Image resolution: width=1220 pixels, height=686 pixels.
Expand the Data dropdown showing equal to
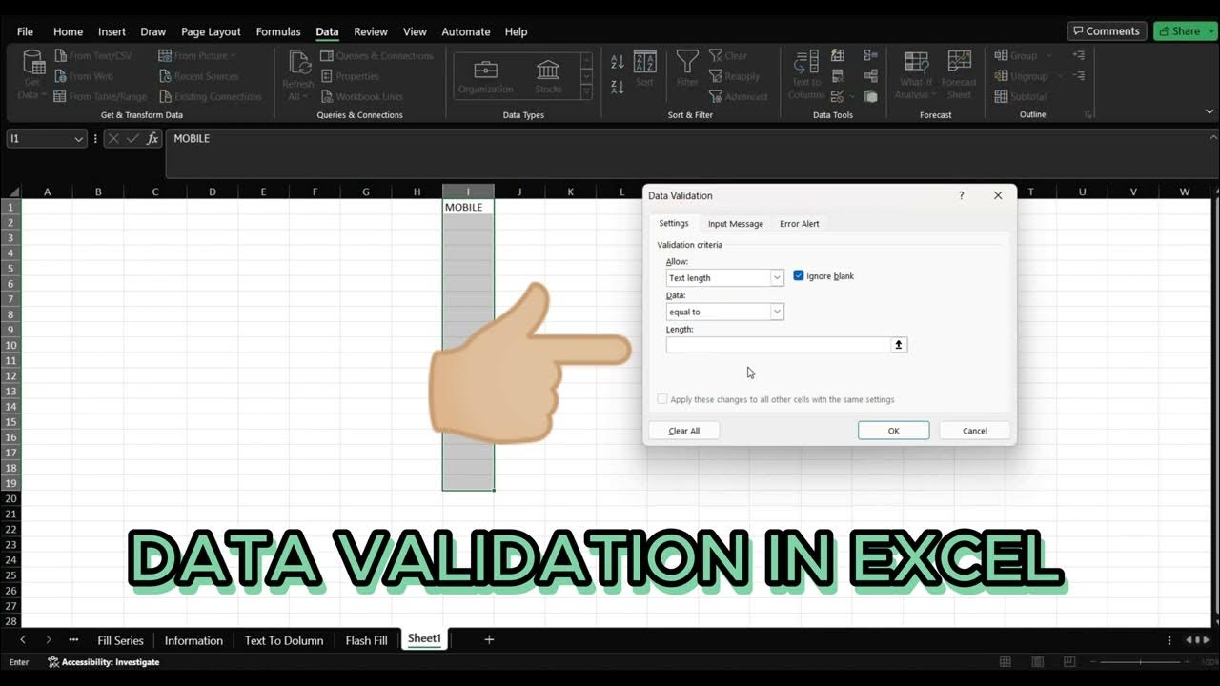click(x=777, y=312)
